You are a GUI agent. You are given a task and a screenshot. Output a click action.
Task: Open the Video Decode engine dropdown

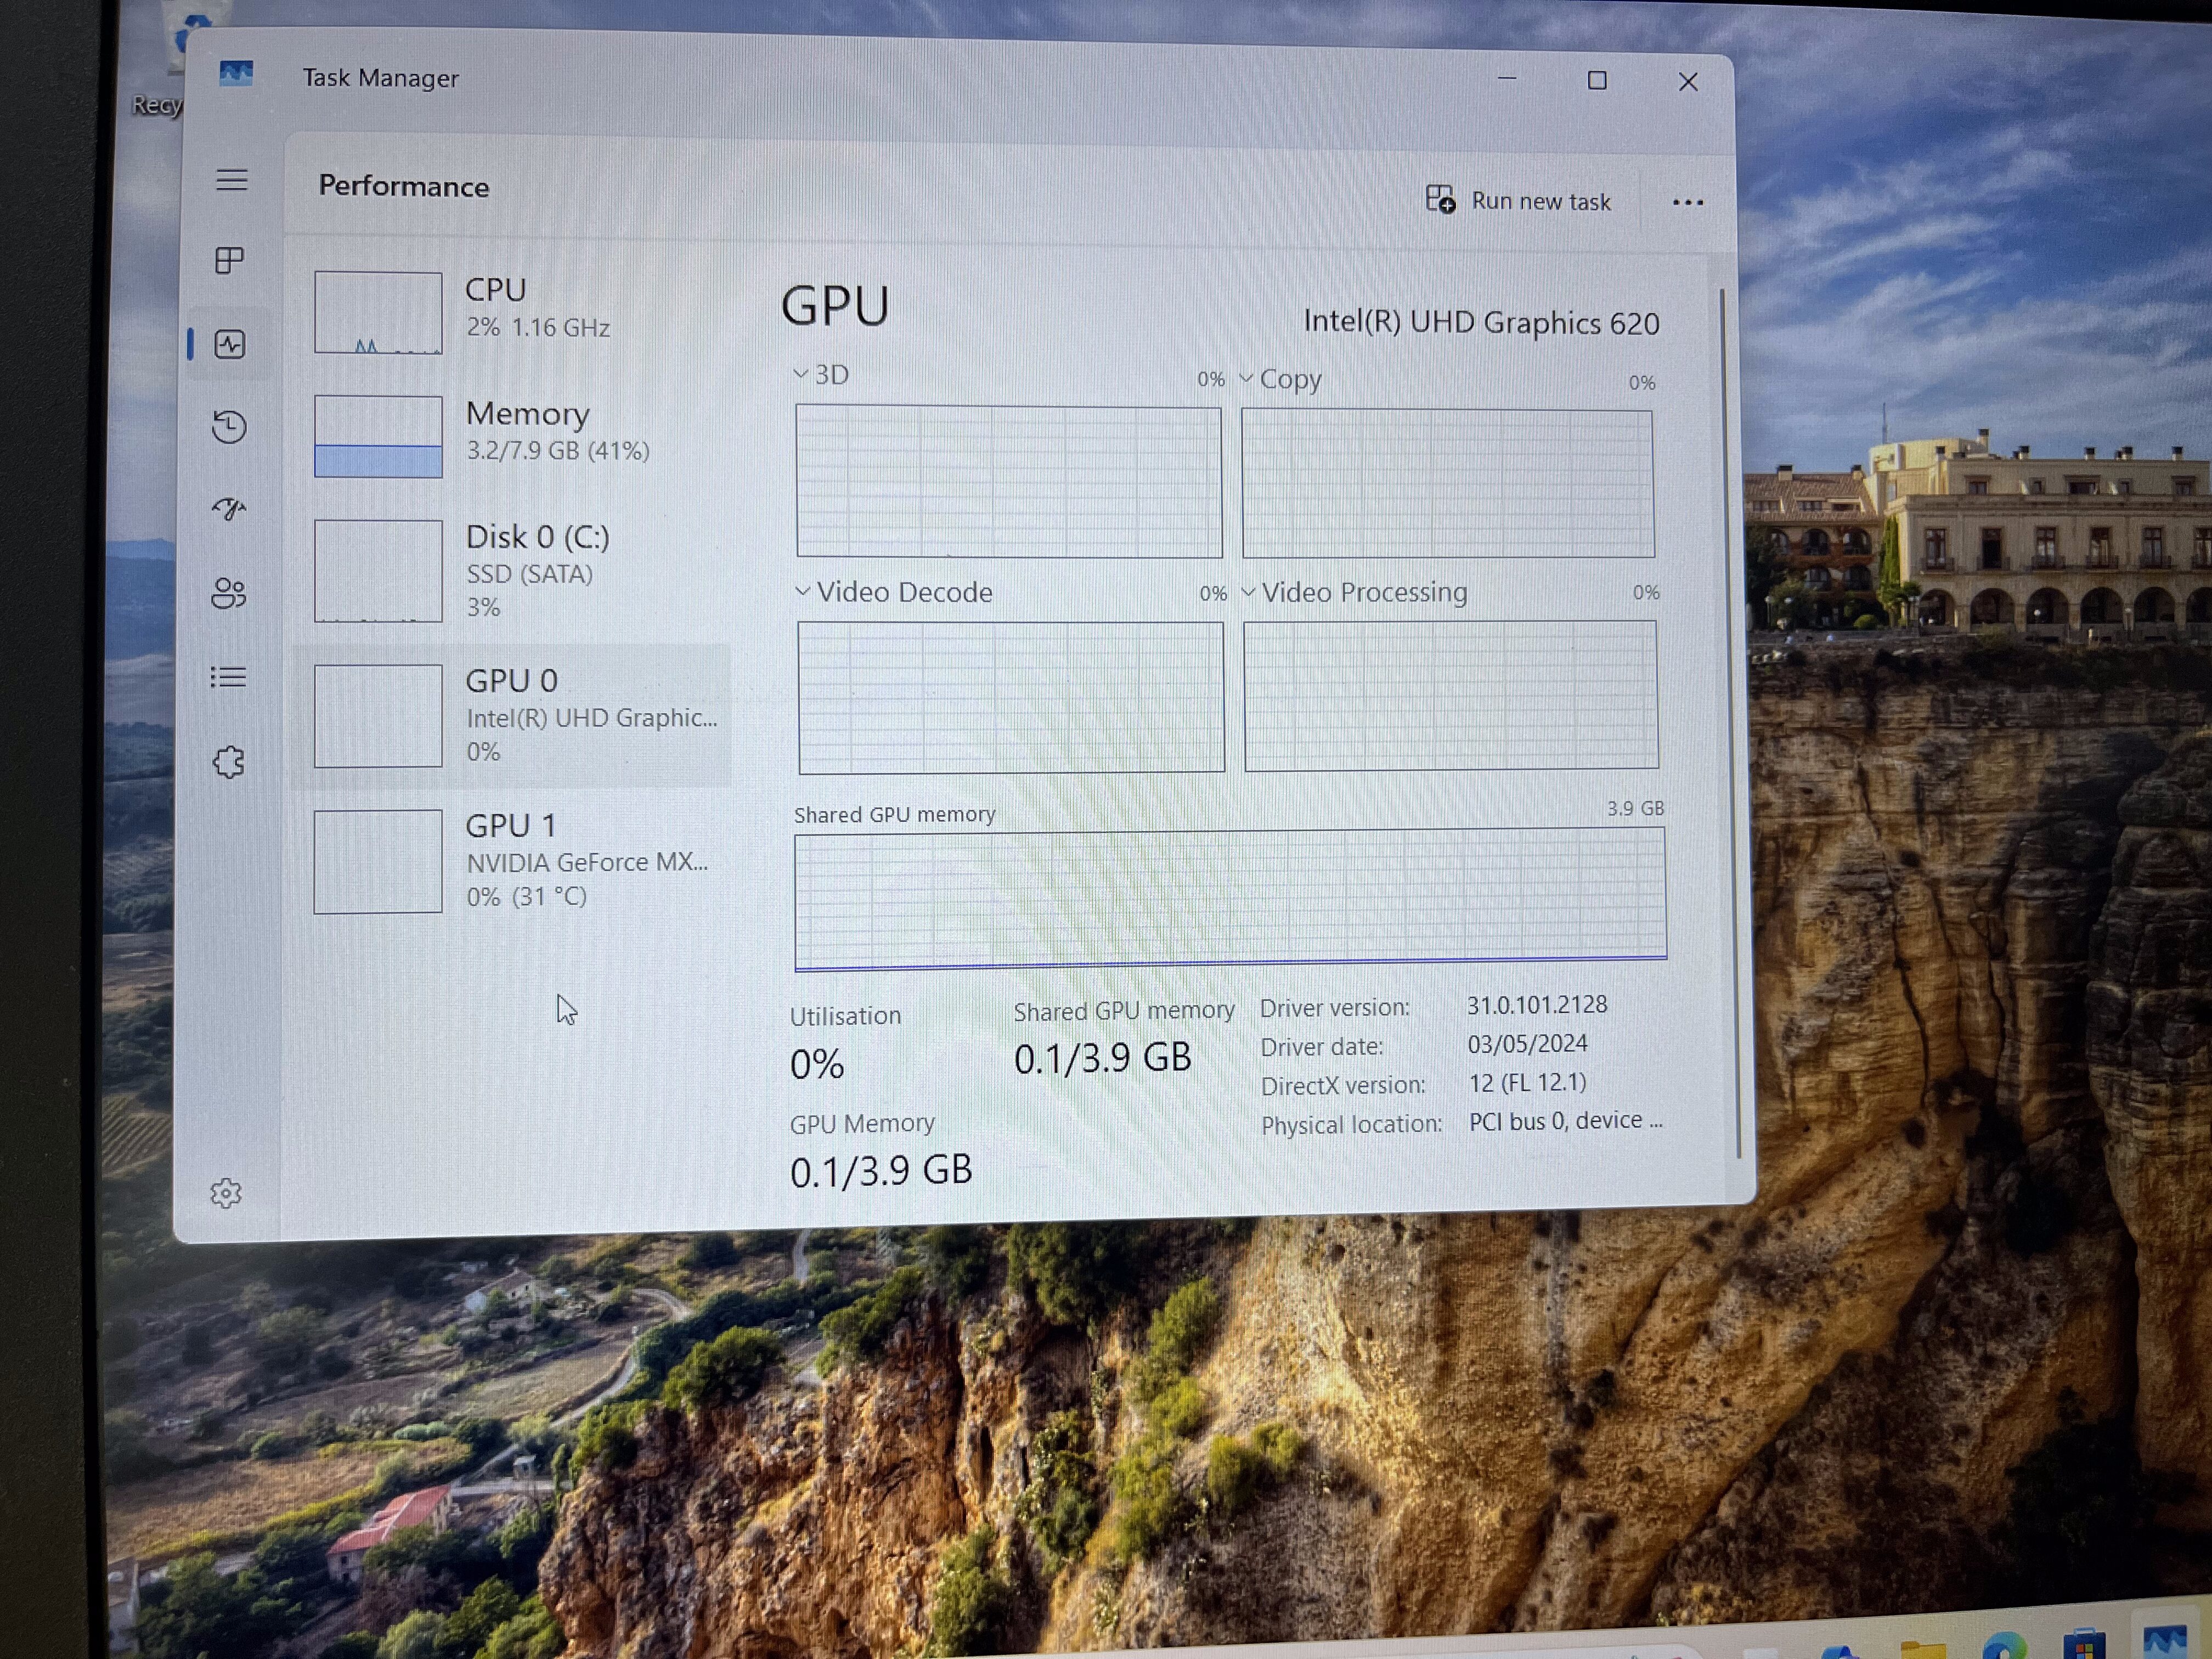point(803,591)
